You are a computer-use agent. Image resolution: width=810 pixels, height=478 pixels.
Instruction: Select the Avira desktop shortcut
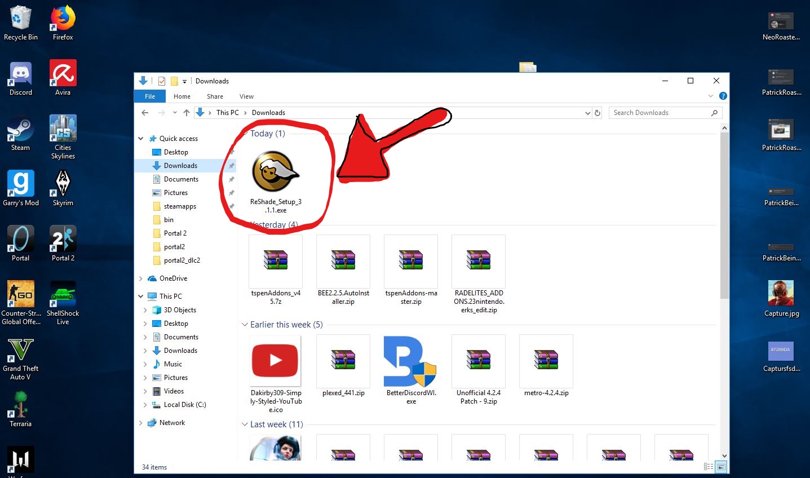coord(63,78)
